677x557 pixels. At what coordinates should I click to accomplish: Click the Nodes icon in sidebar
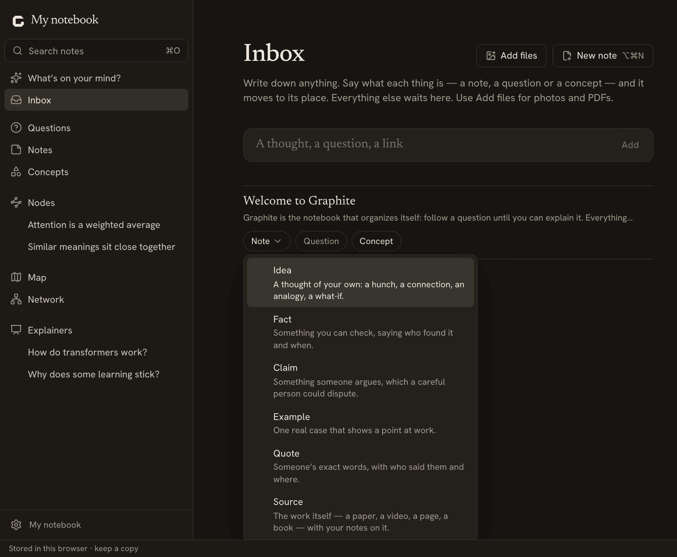(16, 202)
